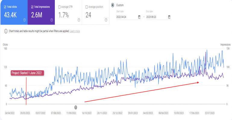Uncheck the Total clicks checkbox
The height and width of the screenshot is (120, 232).
5,6
